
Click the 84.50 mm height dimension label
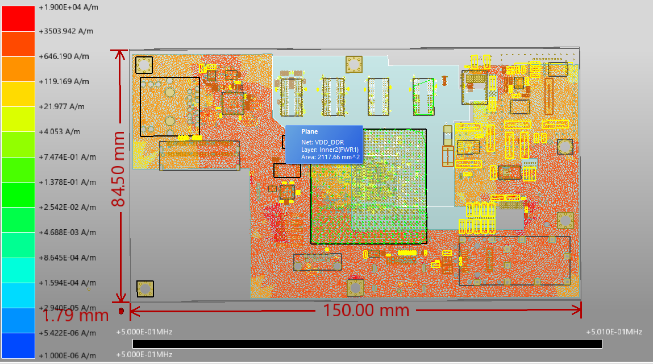[119, 169]
